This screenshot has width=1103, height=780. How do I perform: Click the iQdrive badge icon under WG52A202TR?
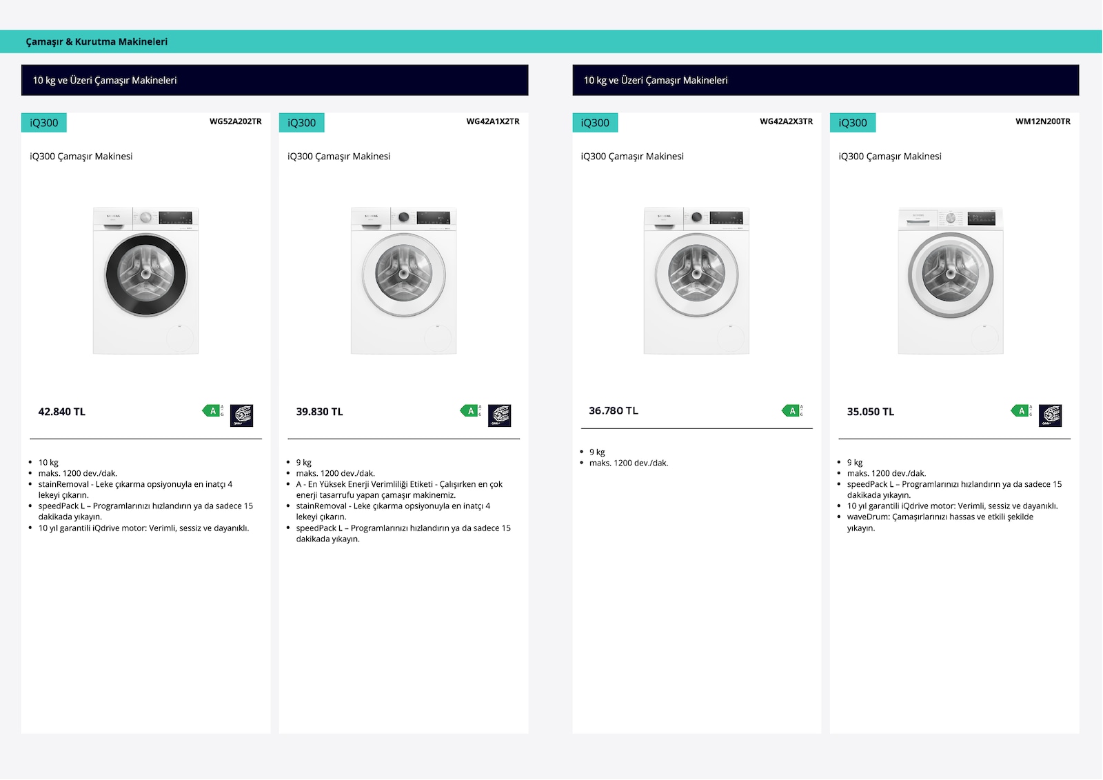[x=242, y=415]
